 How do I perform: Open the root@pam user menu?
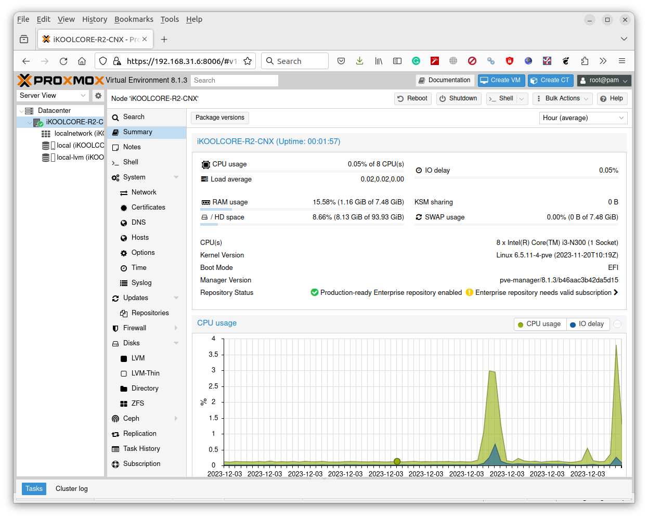(604, 81)
